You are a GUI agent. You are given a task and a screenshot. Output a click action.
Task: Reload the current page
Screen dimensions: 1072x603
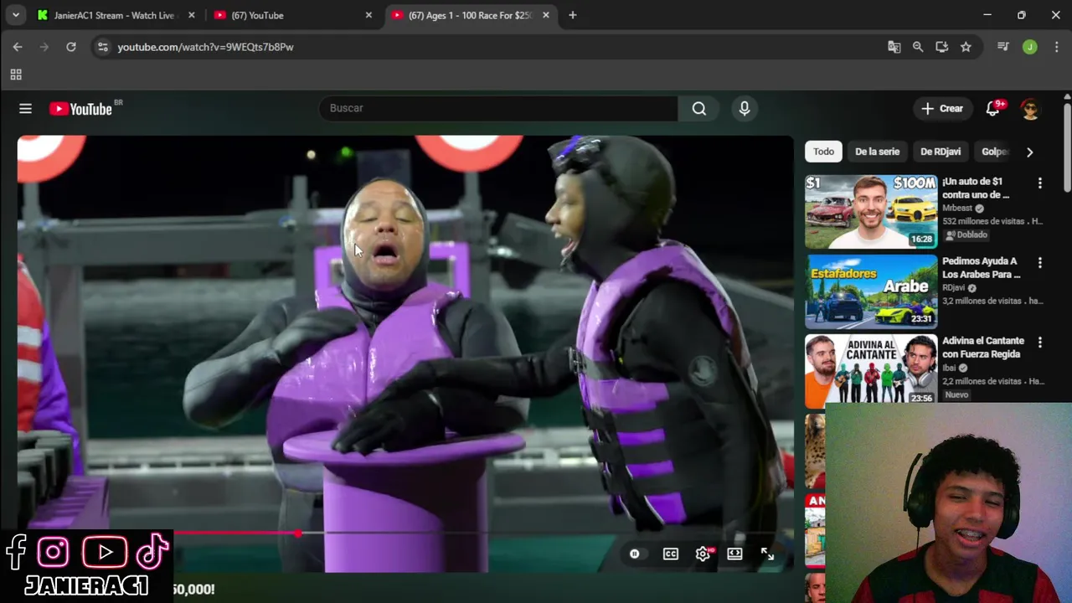coord(71,47)
